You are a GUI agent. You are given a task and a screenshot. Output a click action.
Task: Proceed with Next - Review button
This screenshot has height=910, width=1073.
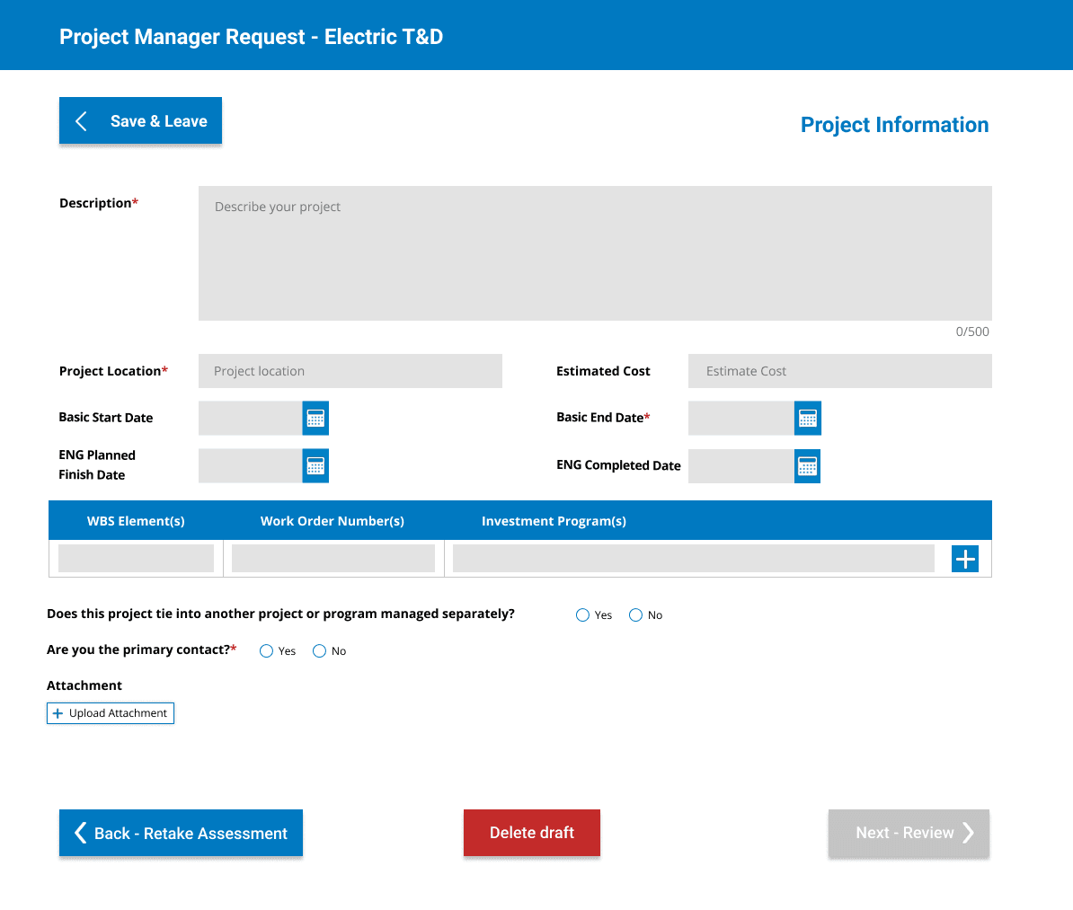pos(909,833)
